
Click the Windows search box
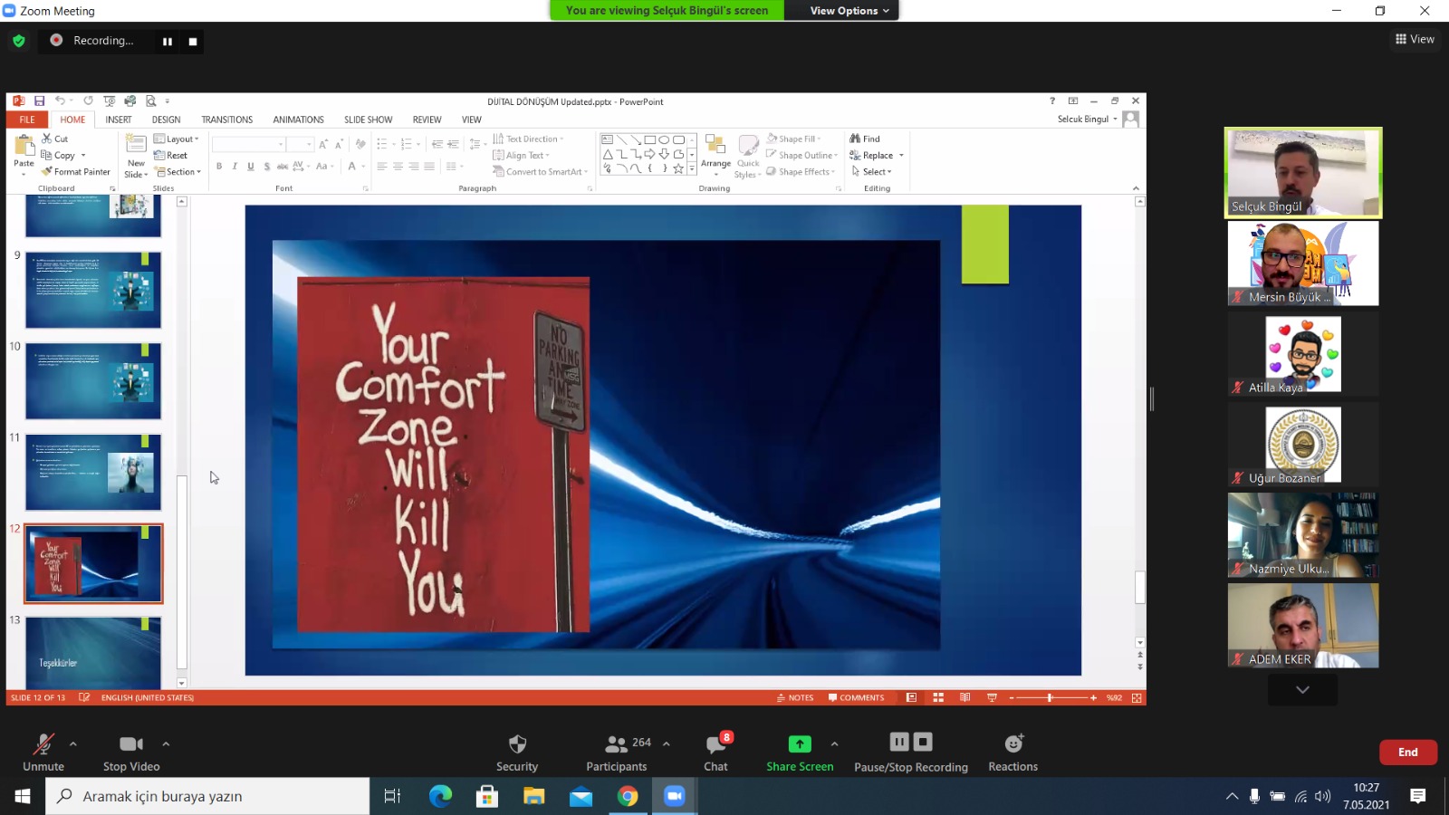[208, 796]
